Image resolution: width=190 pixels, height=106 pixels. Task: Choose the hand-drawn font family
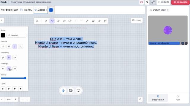pos(3,58)
